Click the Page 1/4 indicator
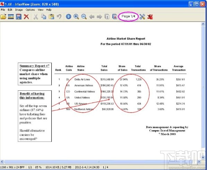This screenshot has width=207, height=170. (x=128, y=16)
